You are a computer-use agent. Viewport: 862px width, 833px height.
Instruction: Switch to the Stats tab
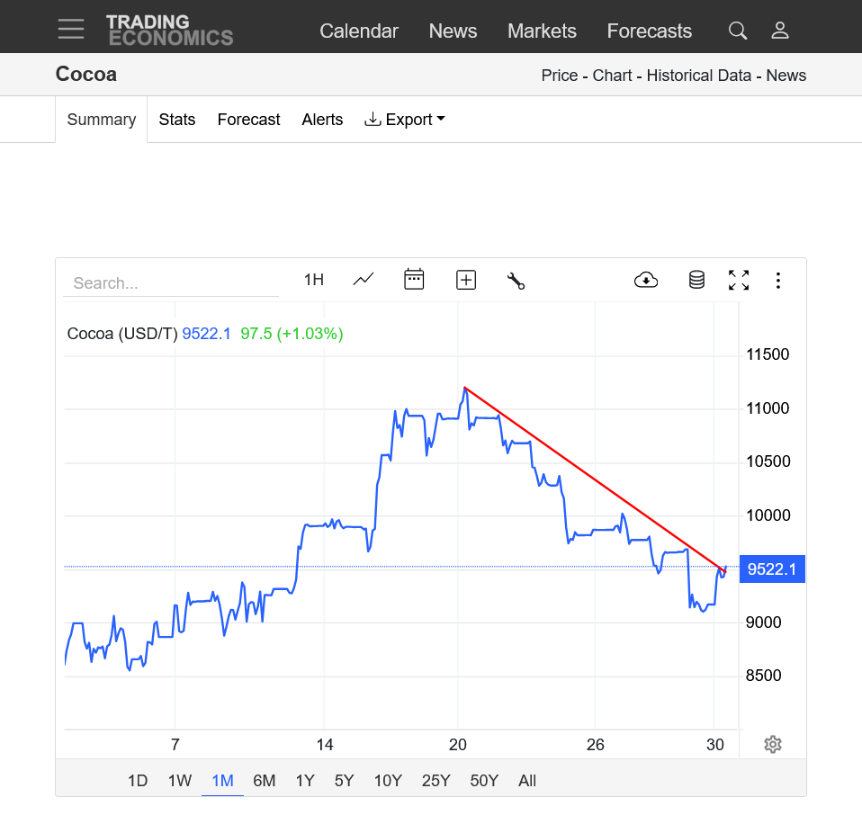[x=177, y=120]
